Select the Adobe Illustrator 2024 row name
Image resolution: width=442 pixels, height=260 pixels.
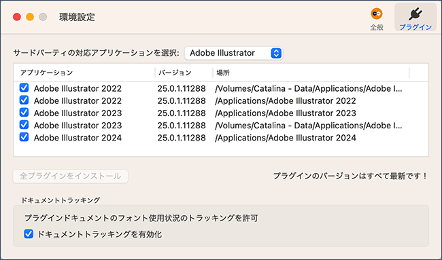pos(78,138)
